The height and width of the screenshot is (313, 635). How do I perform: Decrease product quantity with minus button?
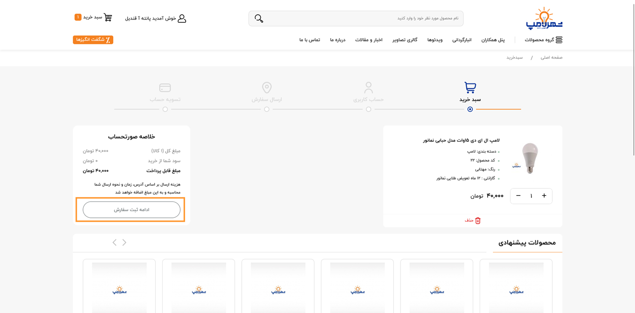518,196
